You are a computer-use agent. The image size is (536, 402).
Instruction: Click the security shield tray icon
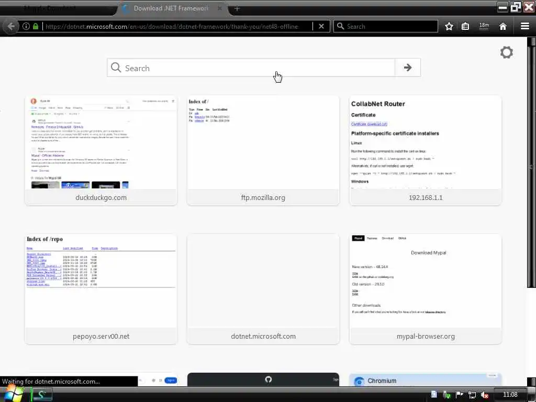point(446,395)
